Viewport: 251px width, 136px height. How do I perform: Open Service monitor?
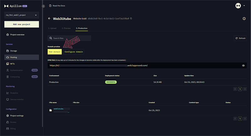(17, 99)
